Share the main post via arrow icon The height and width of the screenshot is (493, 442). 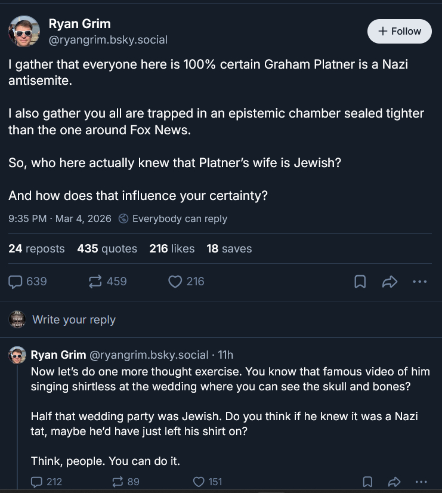[390, 282]
